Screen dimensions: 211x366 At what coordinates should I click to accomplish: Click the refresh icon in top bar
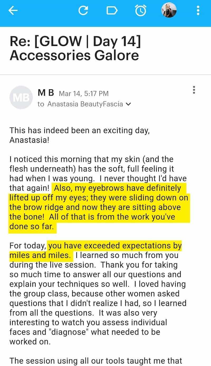(83, 11)
